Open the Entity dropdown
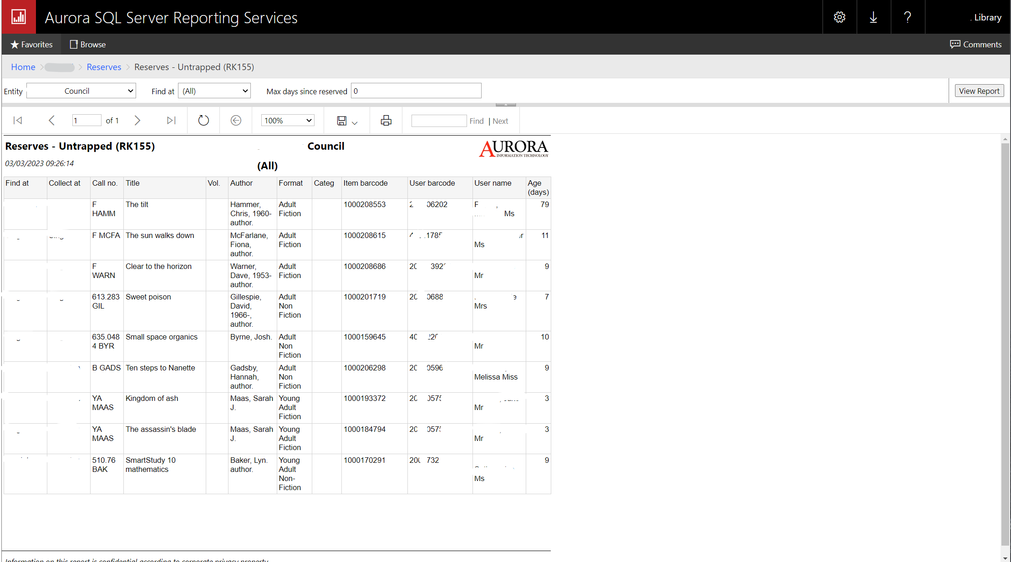Screen dimensions: 1011x562 81,91
